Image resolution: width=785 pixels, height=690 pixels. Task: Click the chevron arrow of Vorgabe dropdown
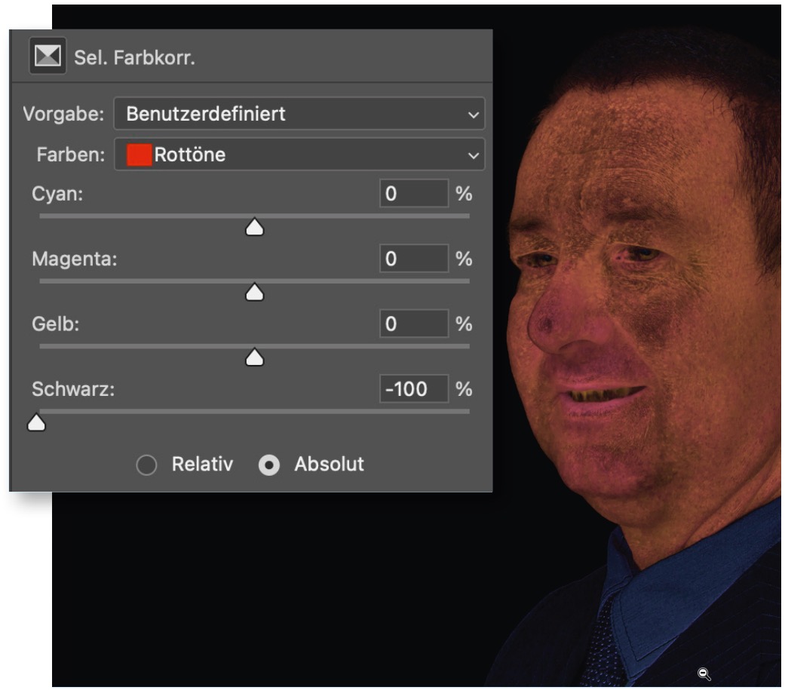tap(473, 115)
